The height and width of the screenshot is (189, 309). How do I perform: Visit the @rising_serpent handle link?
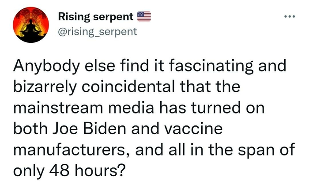pos(98,31)
